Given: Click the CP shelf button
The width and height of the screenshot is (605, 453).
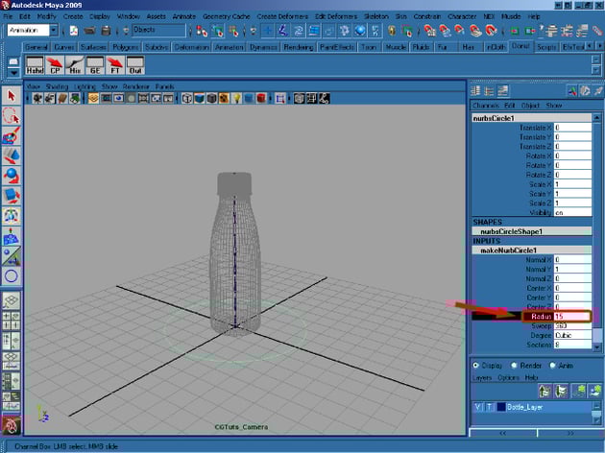Looking at the screenshot, I should click(55, 67).
